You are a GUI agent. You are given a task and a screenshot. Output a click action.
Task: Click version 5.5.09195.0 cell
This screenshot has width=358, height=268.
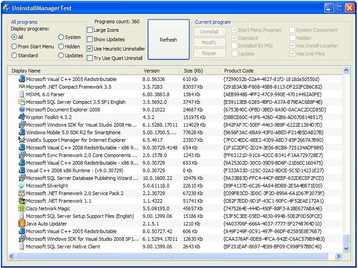pos(156,208)
